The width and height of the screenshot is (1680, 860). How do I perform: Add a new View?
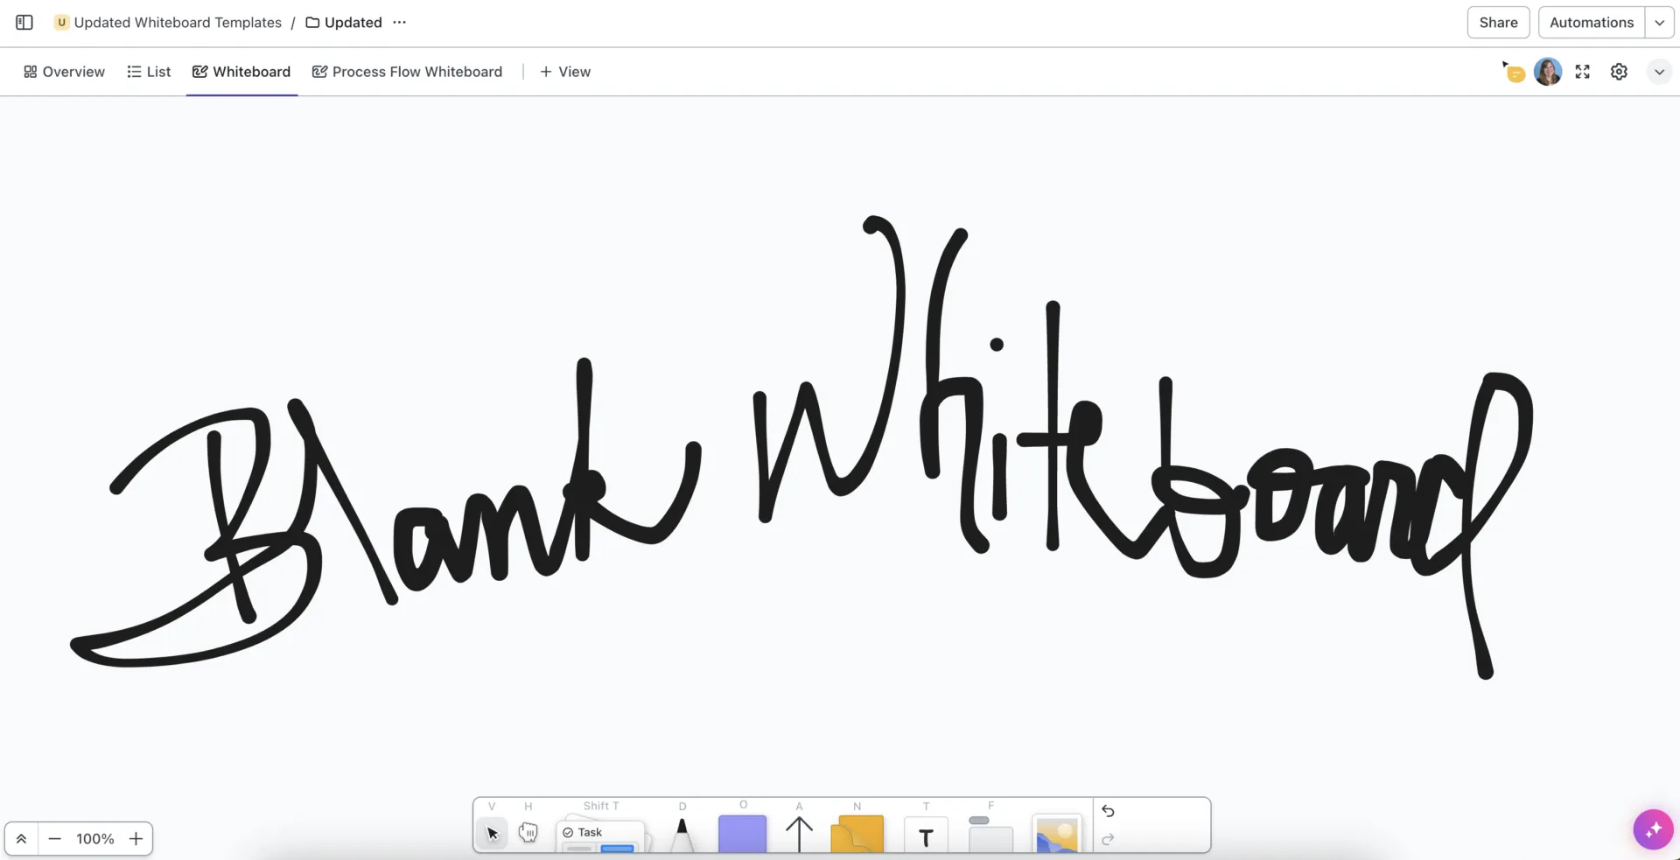(565, 72)
